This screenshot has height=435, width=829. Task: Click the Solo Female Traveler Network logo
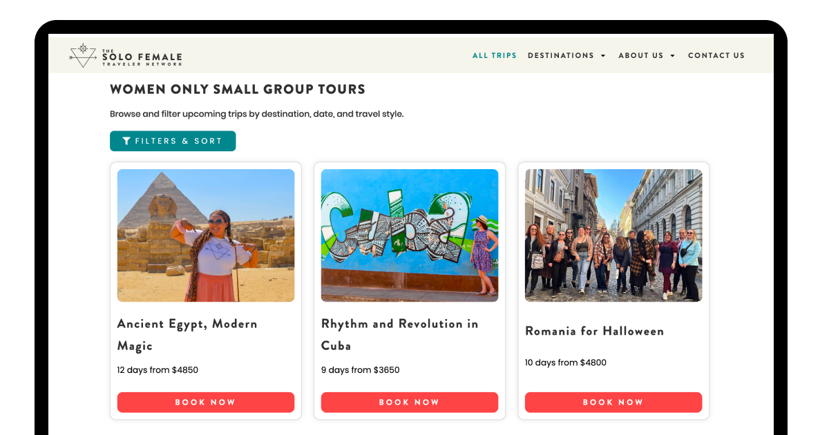pyautogui.click(x=124, y=56)
